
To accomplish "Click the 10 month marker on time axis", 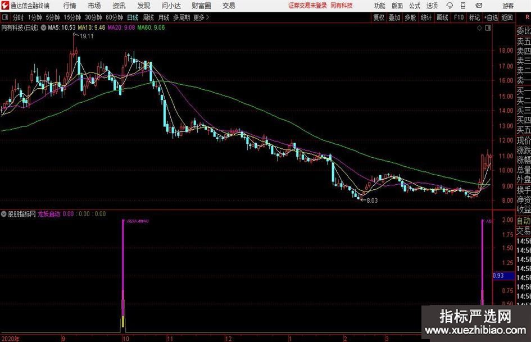I will pyautogui.click(x=125, y=339).
